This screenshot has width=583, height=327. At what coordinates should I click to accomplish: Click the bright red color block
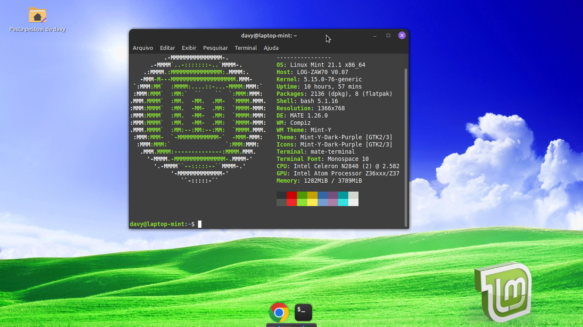coord(292,203)
